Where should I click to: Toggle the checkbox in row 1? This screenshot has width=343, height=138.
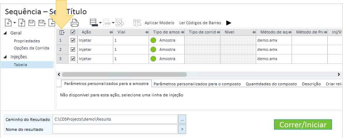[x=73, y=40]
